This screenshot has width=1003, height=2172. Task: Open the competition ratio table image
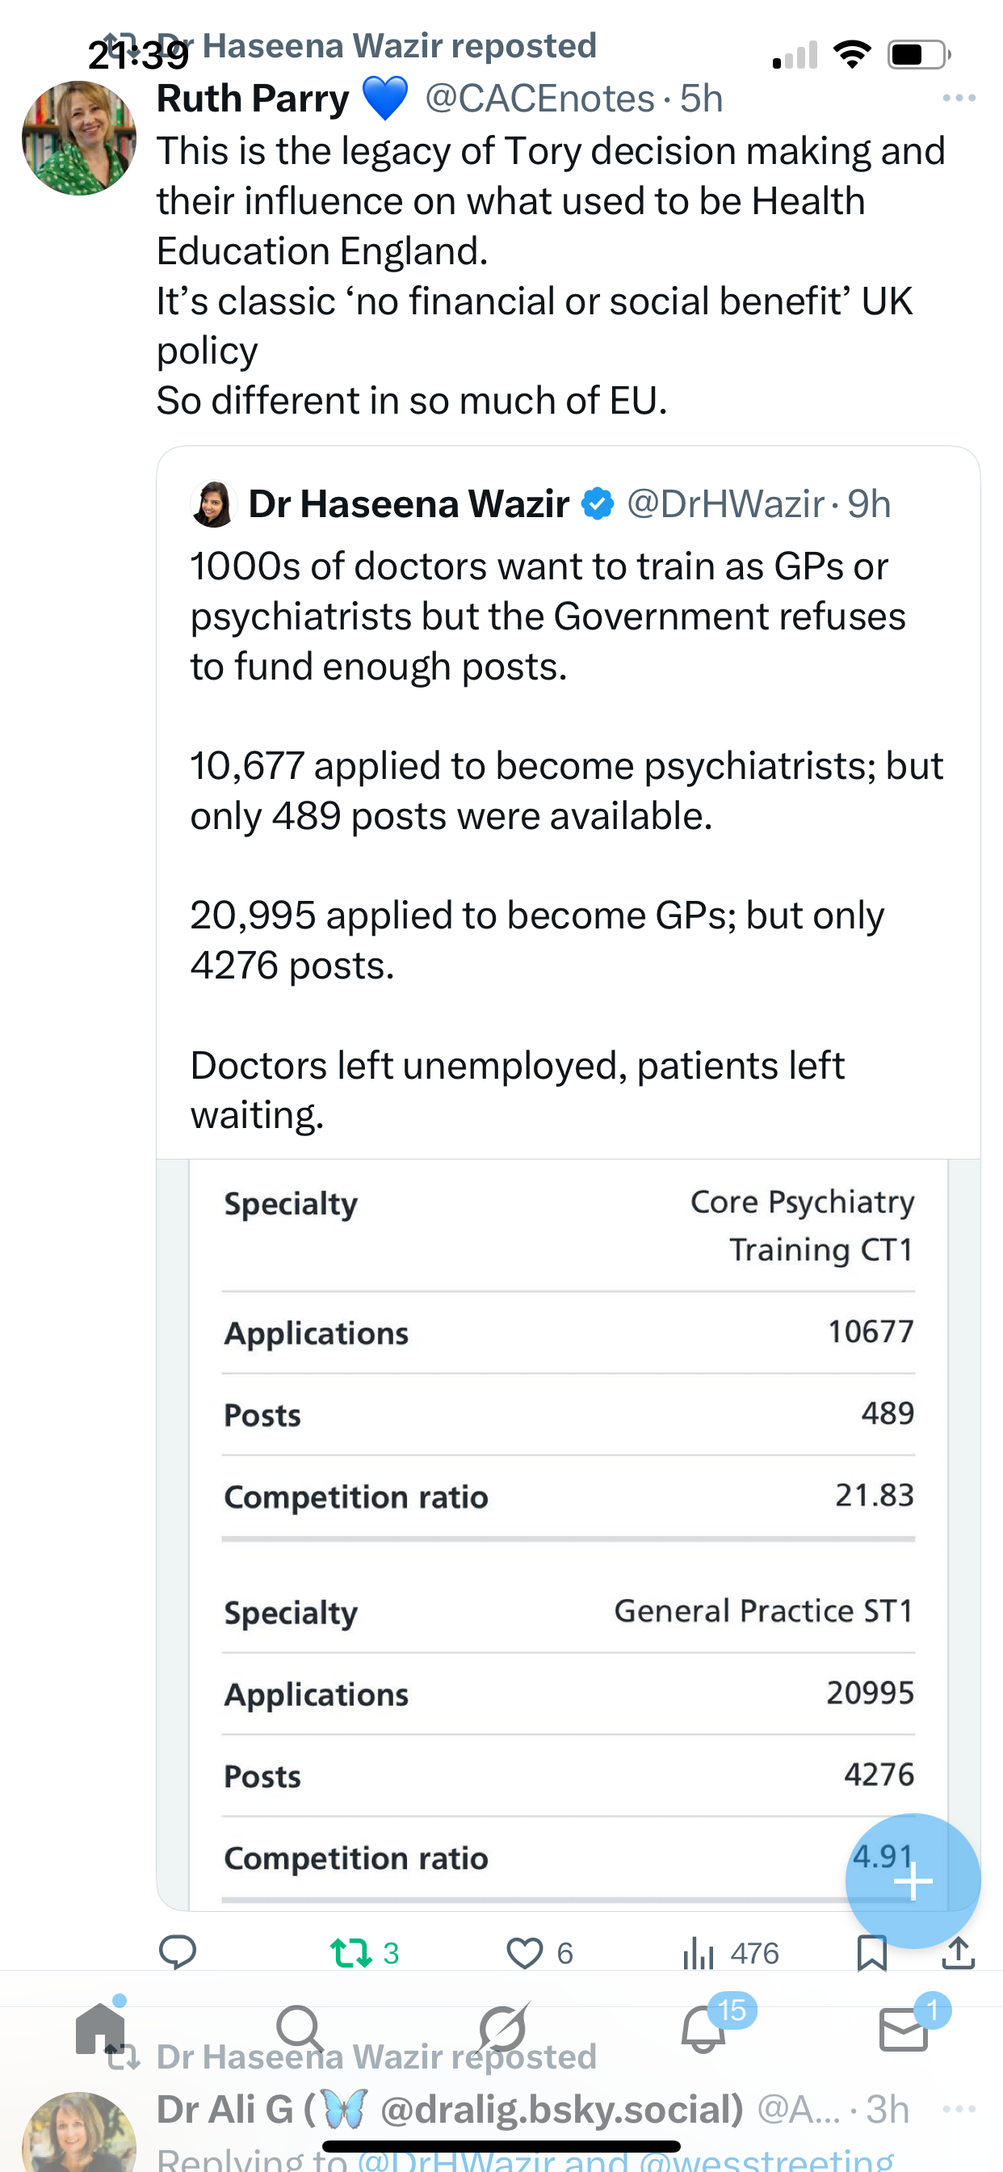568,1517
